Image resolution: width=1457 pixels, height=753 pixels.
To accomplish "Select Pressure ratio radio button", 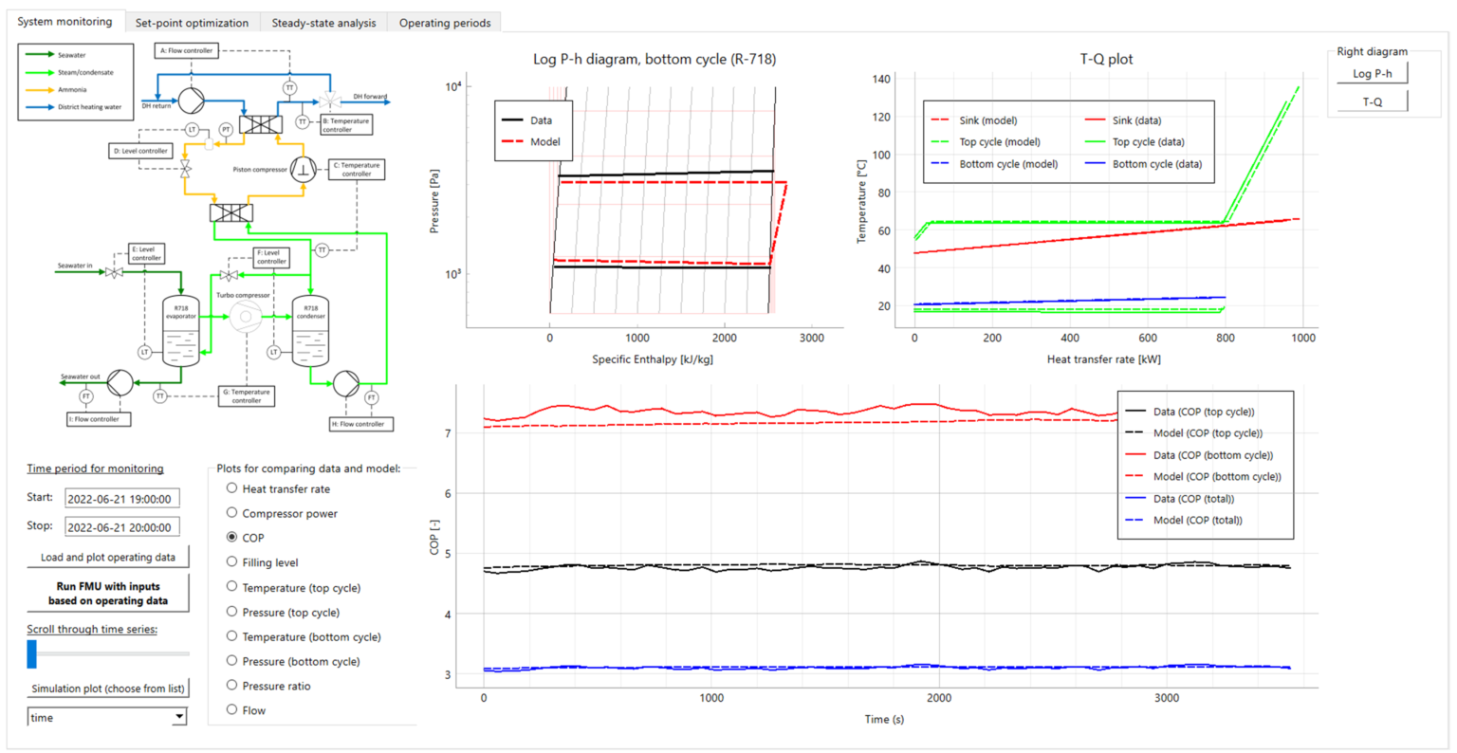I will tap(231, 686).
